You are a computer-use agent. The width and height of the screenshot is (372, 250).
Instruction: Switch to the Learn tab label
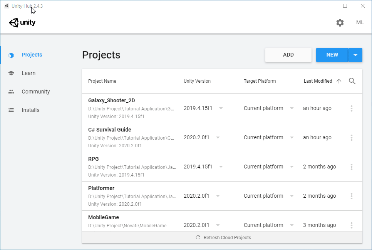28,73
